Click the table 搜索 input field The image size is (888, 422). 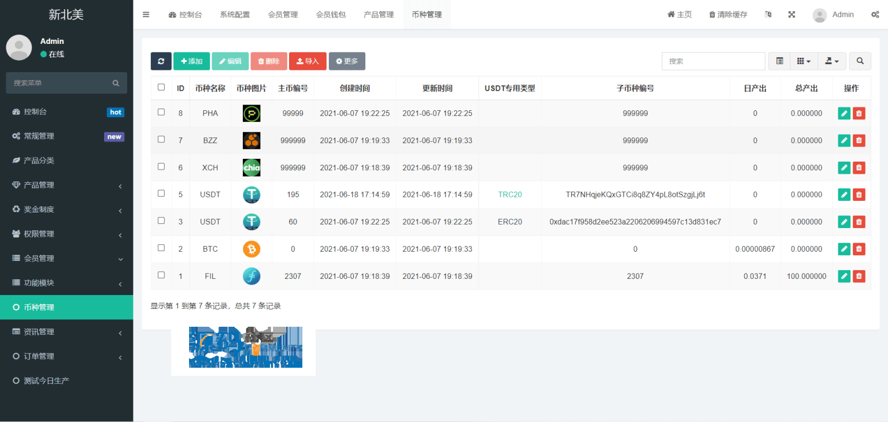click(x=713, y=61)
